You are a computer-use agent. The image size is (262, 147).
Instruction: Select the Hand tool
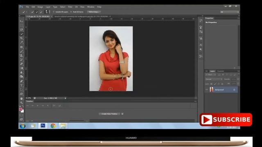(x=21, y=98)
